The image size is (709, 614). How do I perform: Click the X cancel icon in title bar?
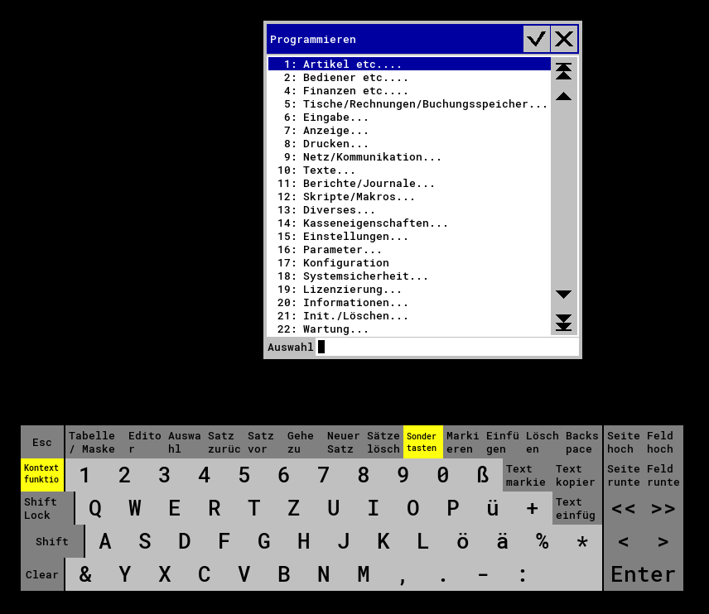click(x=564, y=39)
